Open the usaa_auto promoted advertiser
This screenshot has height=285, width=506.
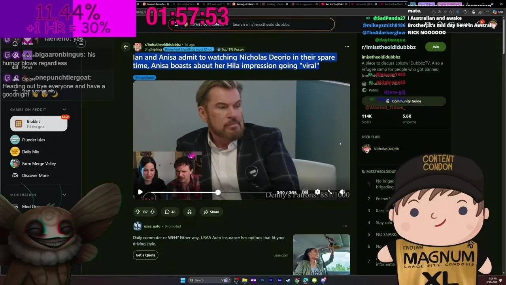pyautogui.click(x=152, y=226)
